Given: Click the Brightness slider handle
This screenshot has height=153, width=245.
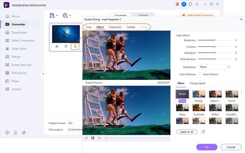Looking at the screenshot, I should pyautogui.click(x=214, y=40).
